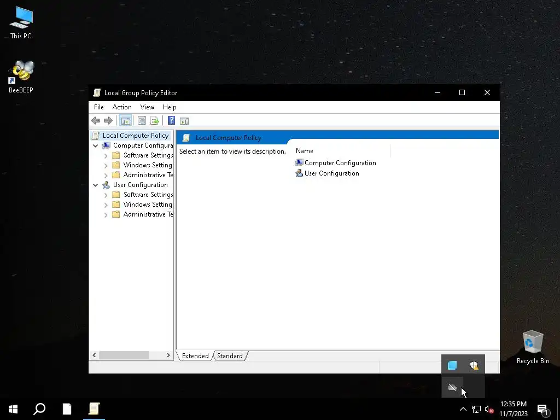Click the muted volume tray icon
Image resolution: width=560 pixels, height=420 pixels.
tap(489, 409)
